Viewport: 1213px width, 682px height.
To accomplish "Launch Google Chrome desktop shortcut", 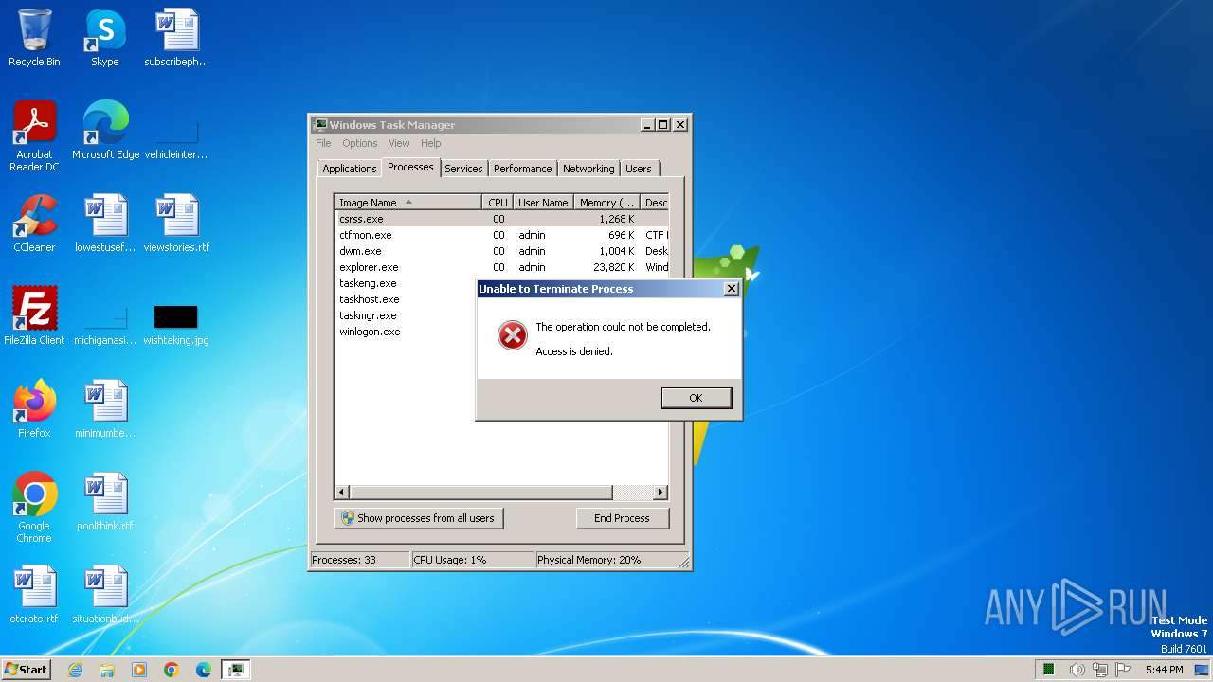I will point(34,509).
